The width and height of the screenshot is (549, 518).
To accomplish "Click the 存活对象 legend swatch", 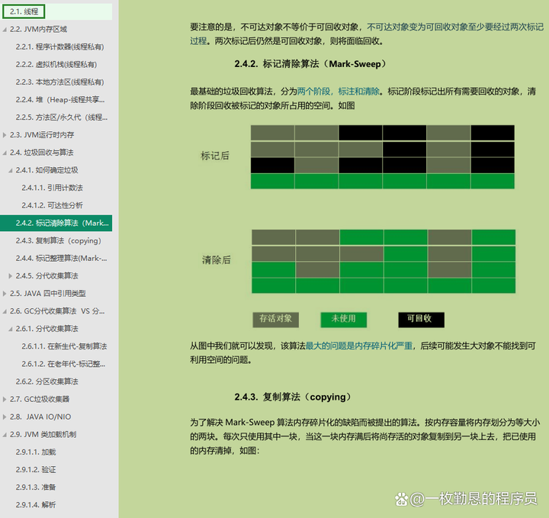I will pyautogui.click(x=275, y=320).
